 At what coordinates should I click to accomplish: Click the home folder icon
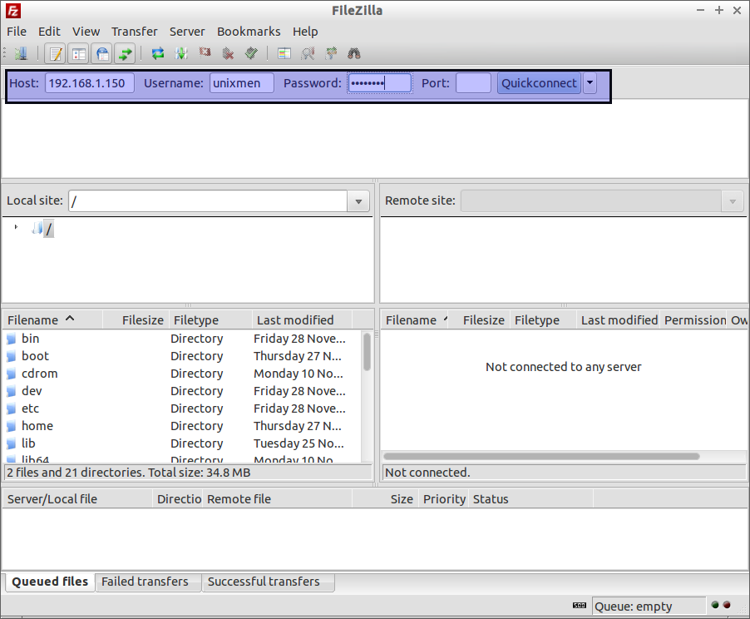click(x=12, y=426)
